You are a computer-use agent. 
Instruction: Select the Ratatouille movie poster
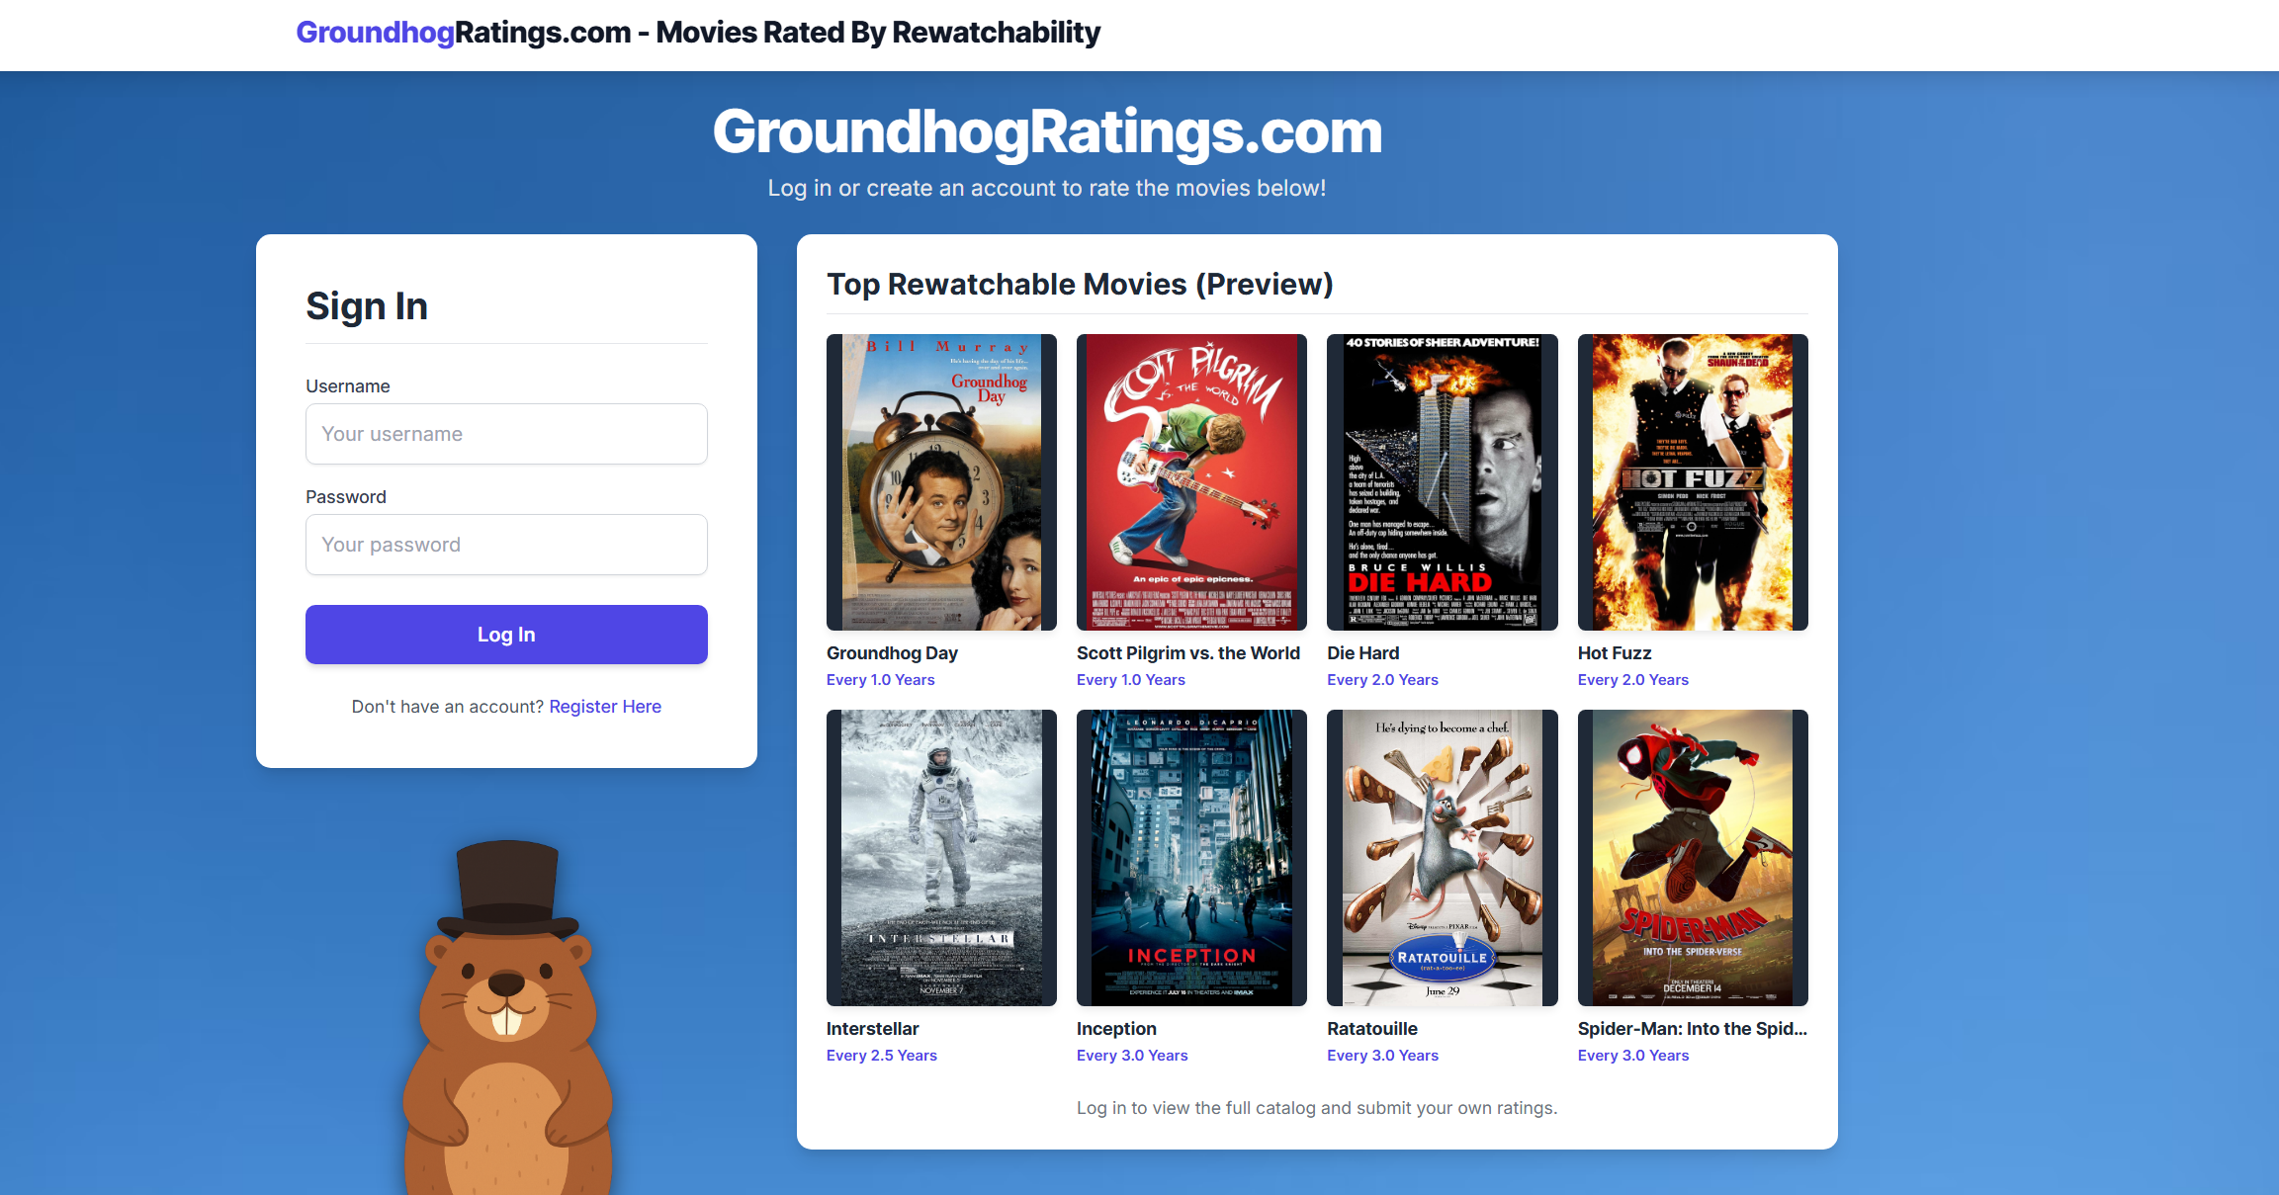(x=1443, y=858)
